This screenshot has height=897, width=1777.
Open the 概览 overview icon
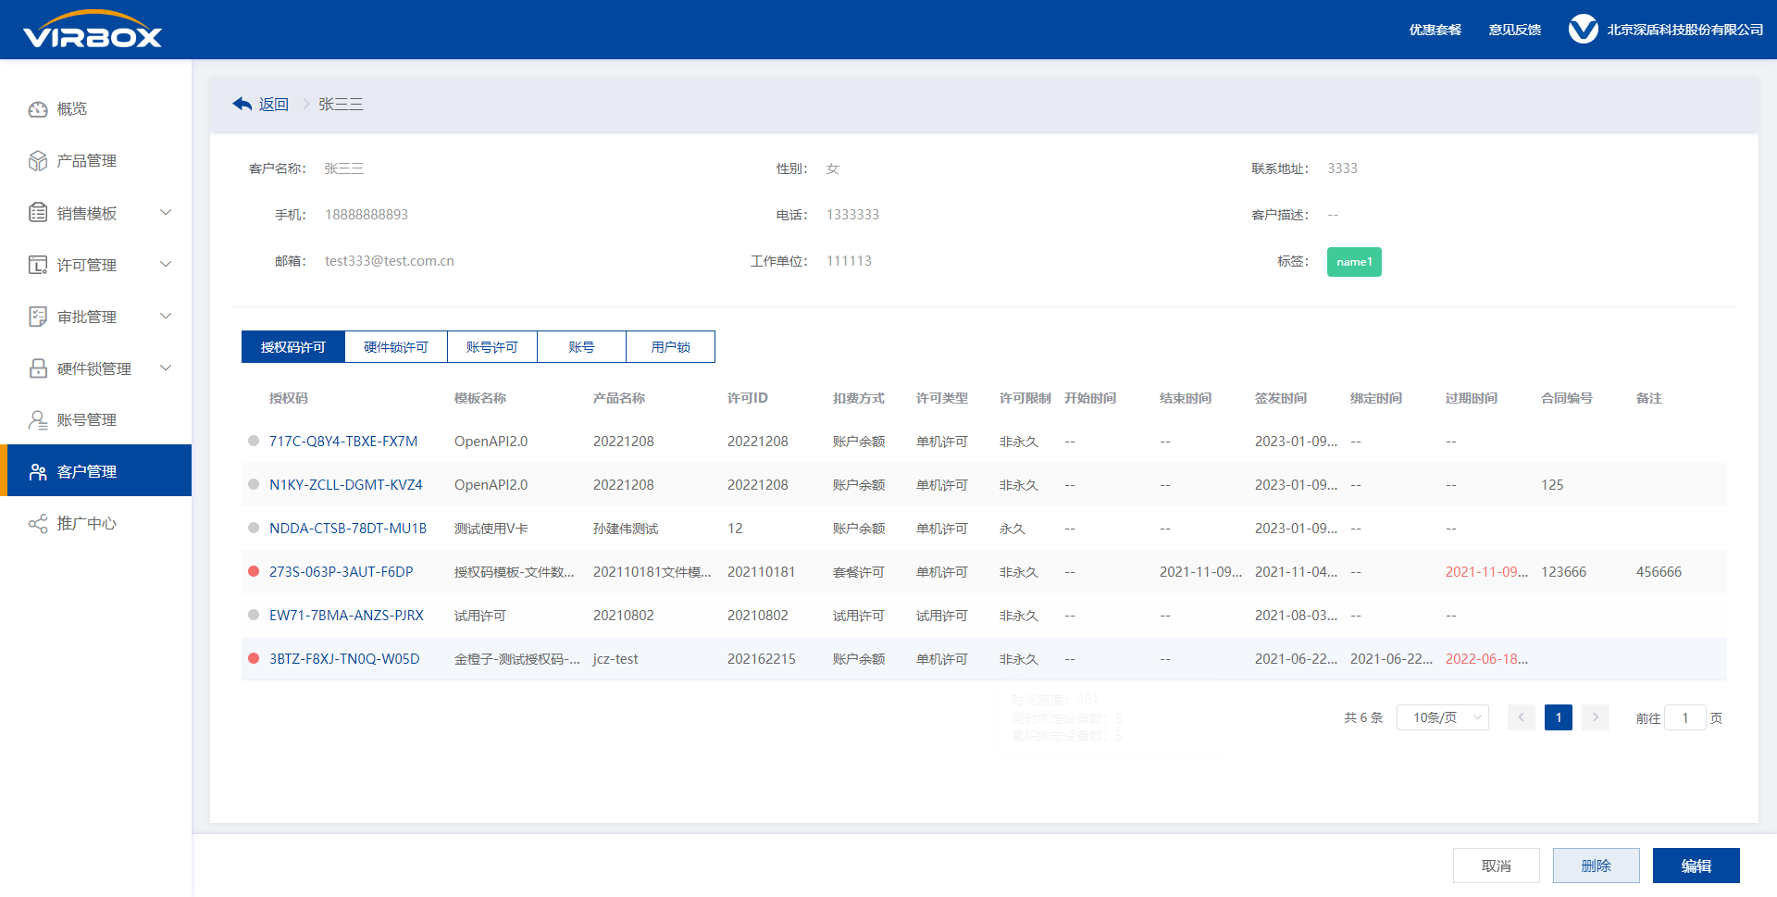coord(38,109)
